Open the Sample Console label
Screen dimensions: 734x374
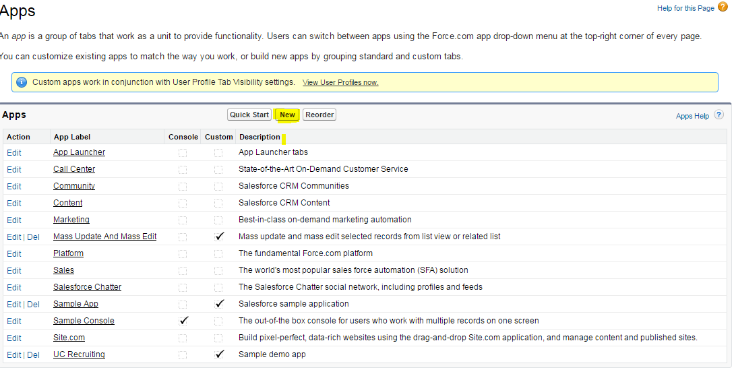click(x=84, y=321)
